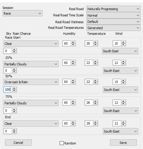Increase 50% rain chance stepper up arrow

(14, 88)
